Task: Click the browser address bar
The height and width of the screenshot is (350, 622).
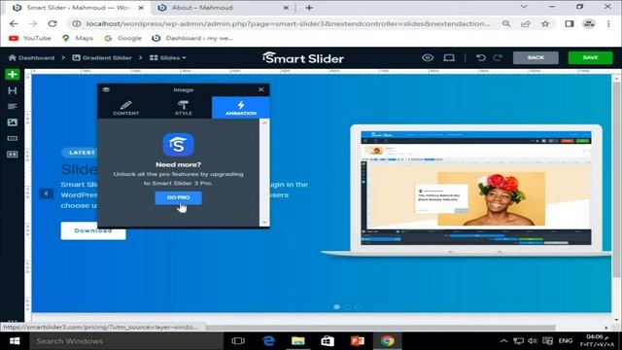Action: tap(288, 23)
